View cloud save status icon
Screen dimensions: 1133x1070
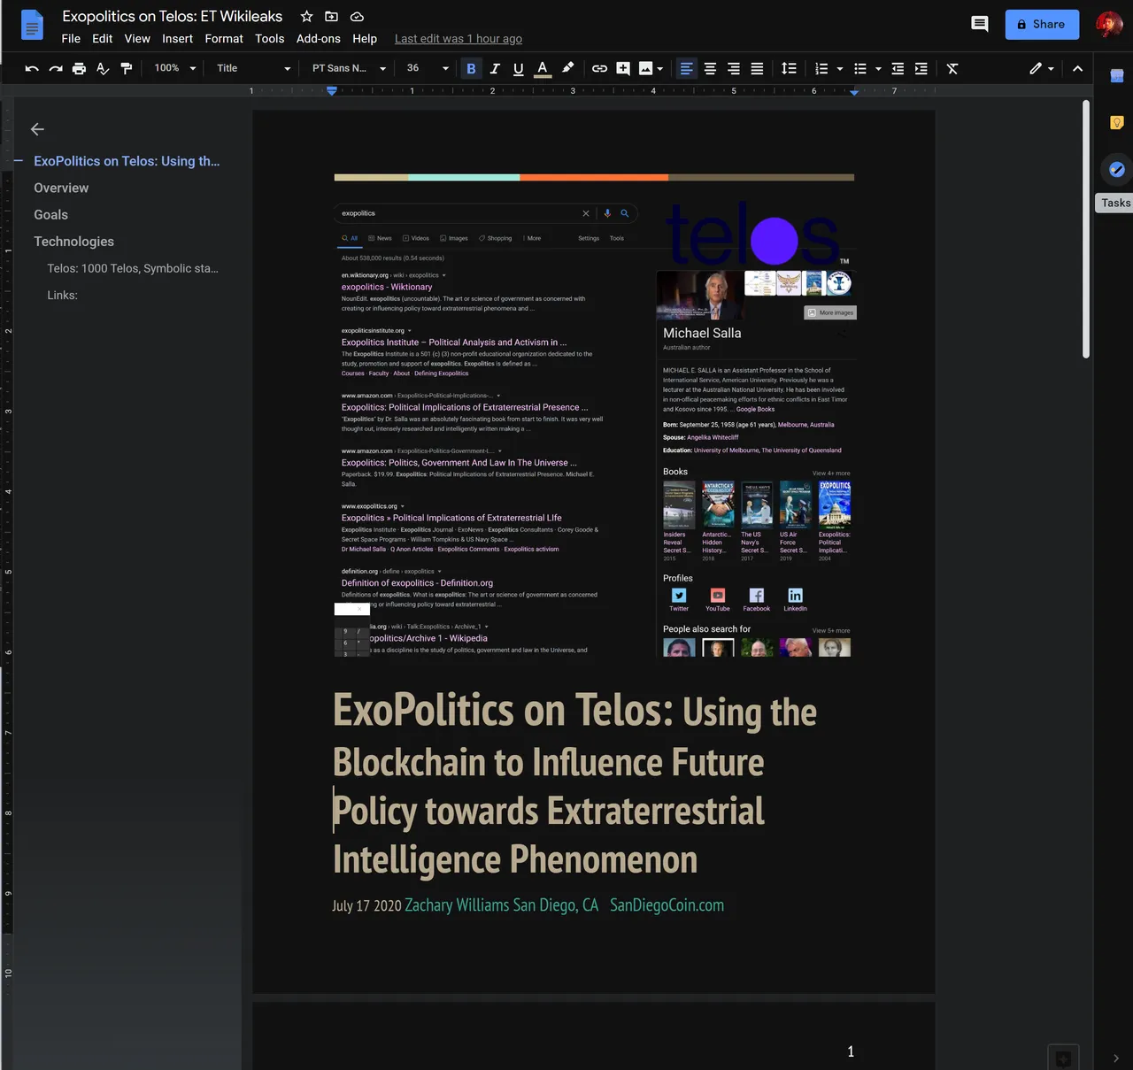358,17
